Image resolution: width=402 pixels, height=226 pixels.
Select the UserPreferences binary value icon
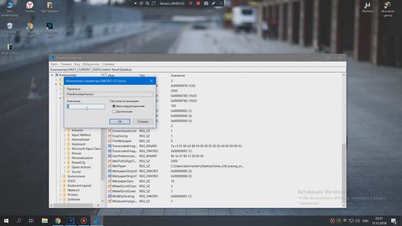(109, 156)
